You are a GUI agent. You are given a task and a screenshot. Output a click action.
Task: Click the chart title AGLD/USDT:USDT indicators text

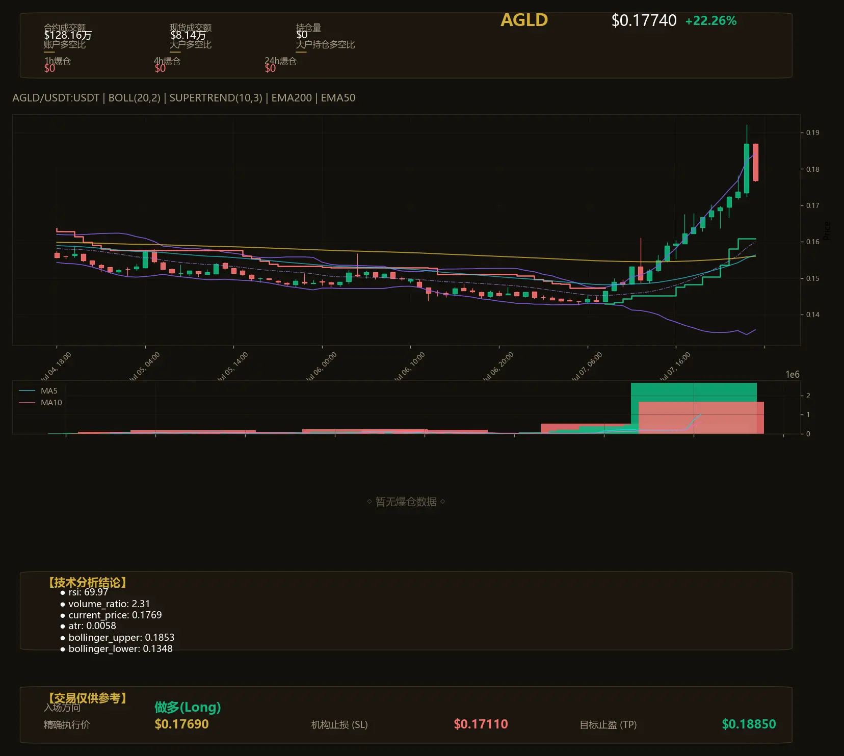184,98
